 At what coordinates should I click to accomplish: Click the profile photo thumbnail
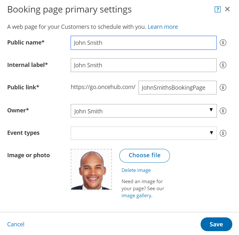click(x=92, y=170)
